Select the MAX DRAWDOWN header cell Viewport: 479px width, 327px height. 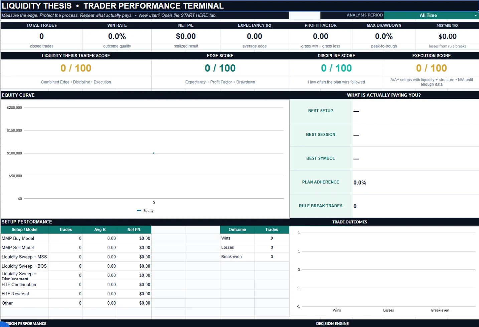384,25
